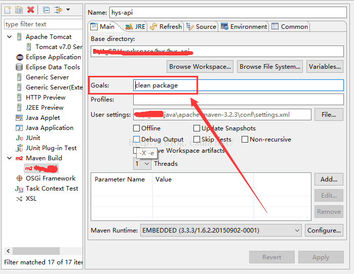Select J2EE Preview configuration type
Image resolution: width=354 pixels, height=274 pixels.
coord(40,108)
